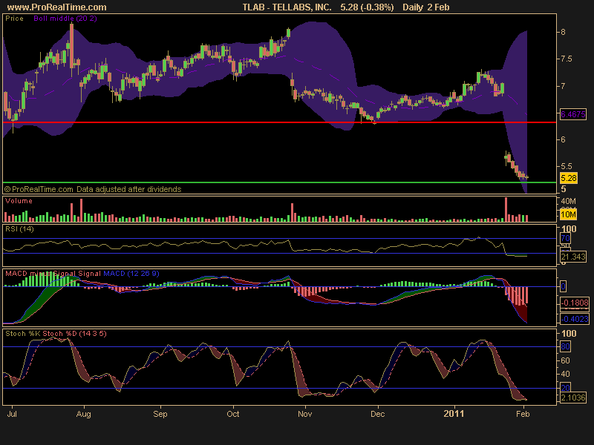Click the -0.1808 MACD histogram value
The height and width of the screenshot is (445, 594).
(x=575, y=303)
